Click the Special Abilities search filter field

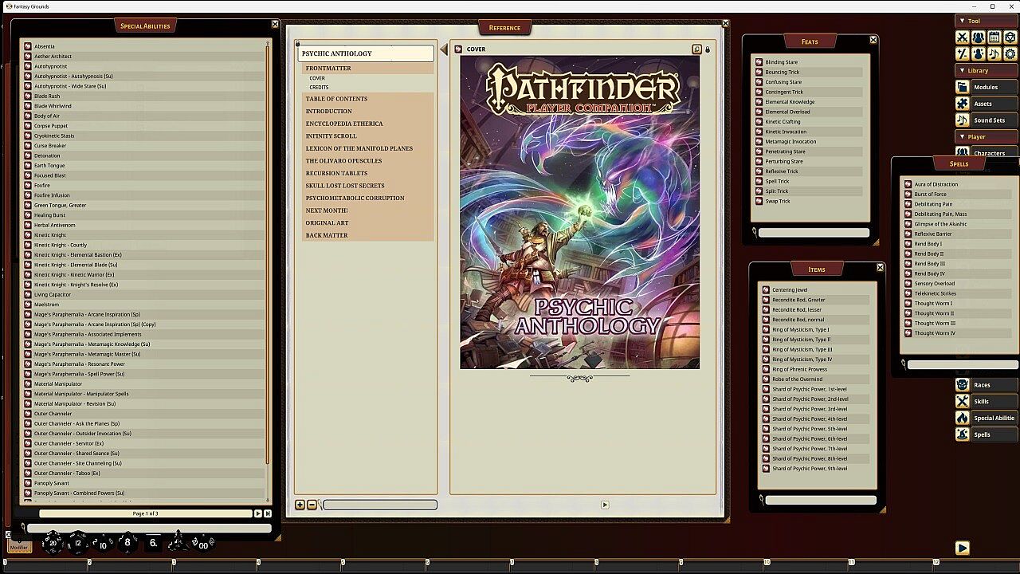[x=149, y=528]
